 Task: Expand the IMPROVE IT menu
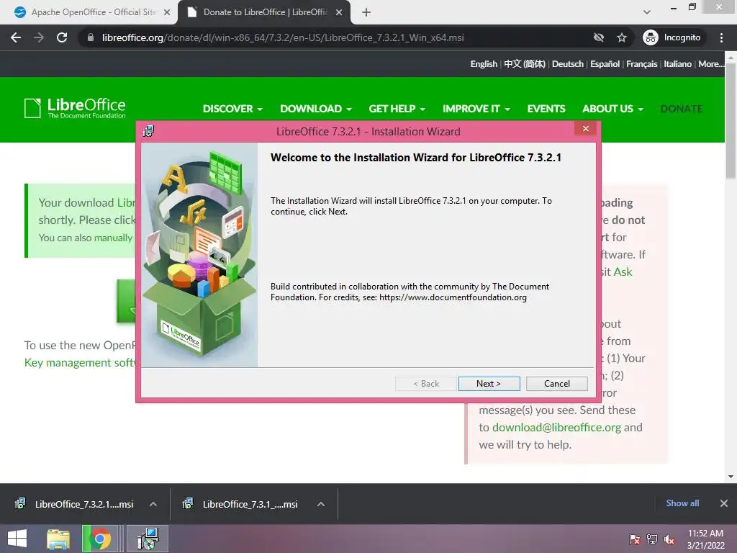click(x=476, y=109)
